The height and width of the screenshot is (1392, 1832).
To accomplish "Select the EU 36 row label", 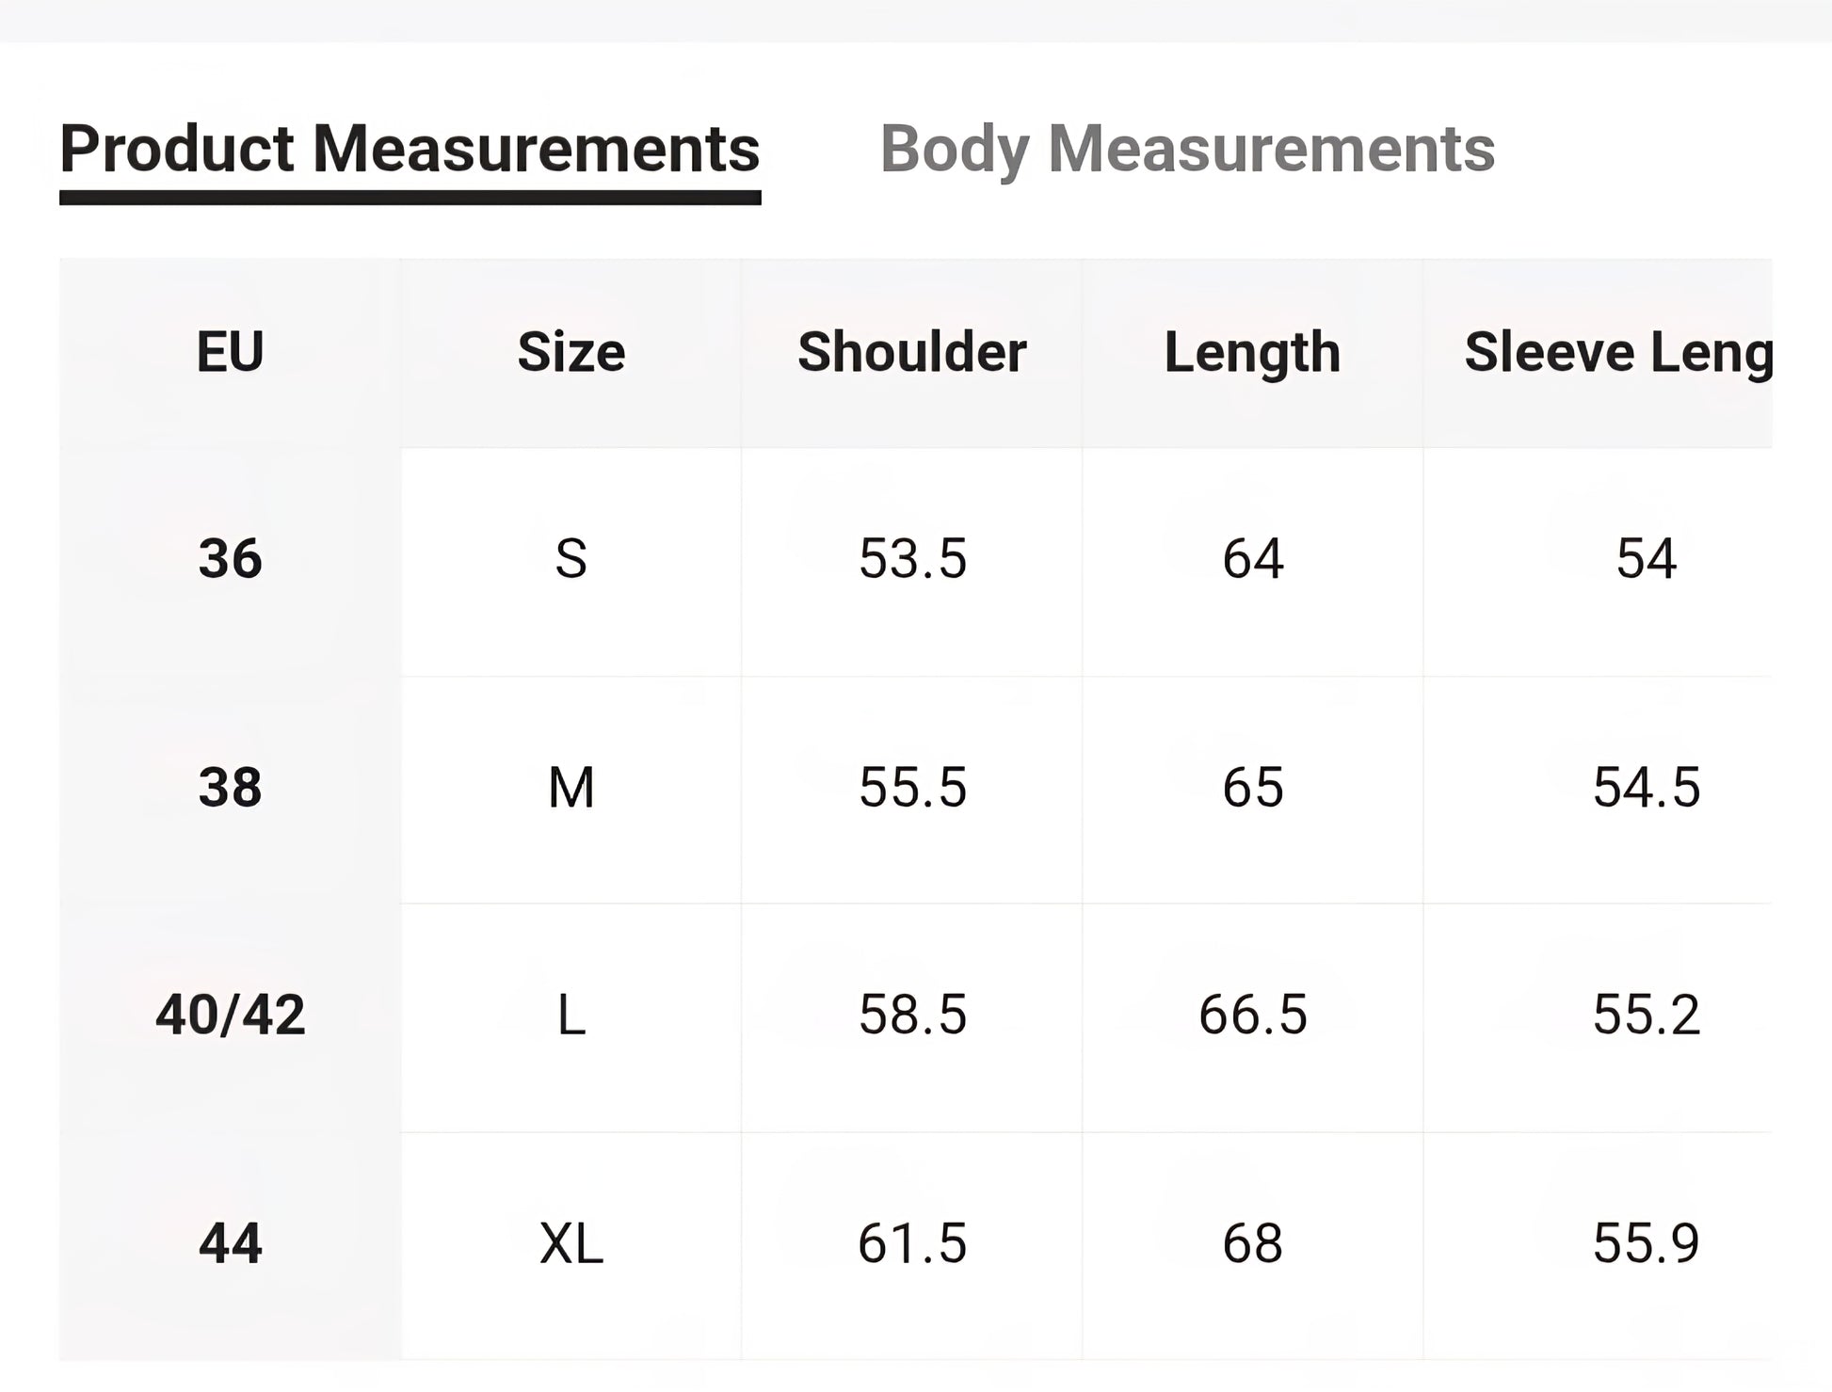I will click(230, 559).
